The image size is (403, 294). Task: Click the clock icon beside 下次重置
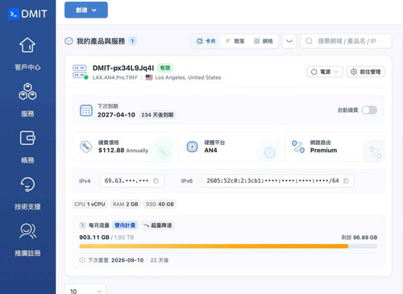pyautogui.click(x=82, y=260)
